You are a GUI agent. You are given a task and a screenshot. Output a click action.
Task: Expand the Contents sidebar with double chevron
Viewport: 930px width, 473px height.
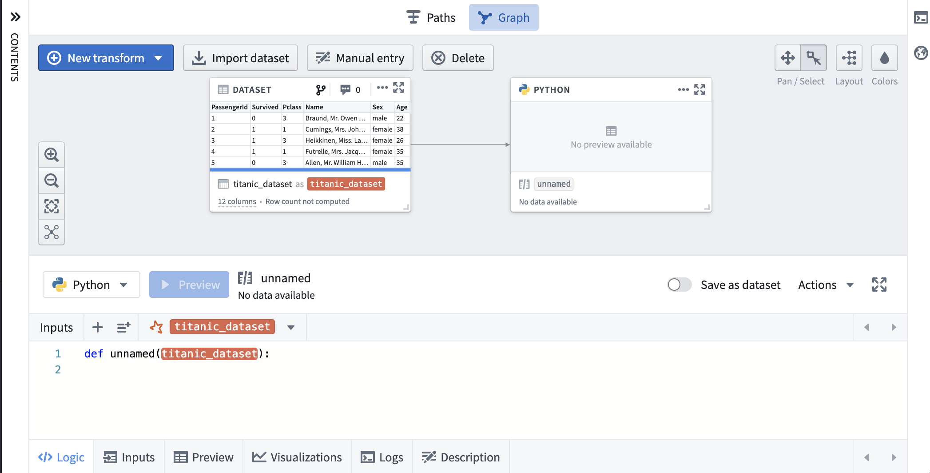(x=15, y=17)
